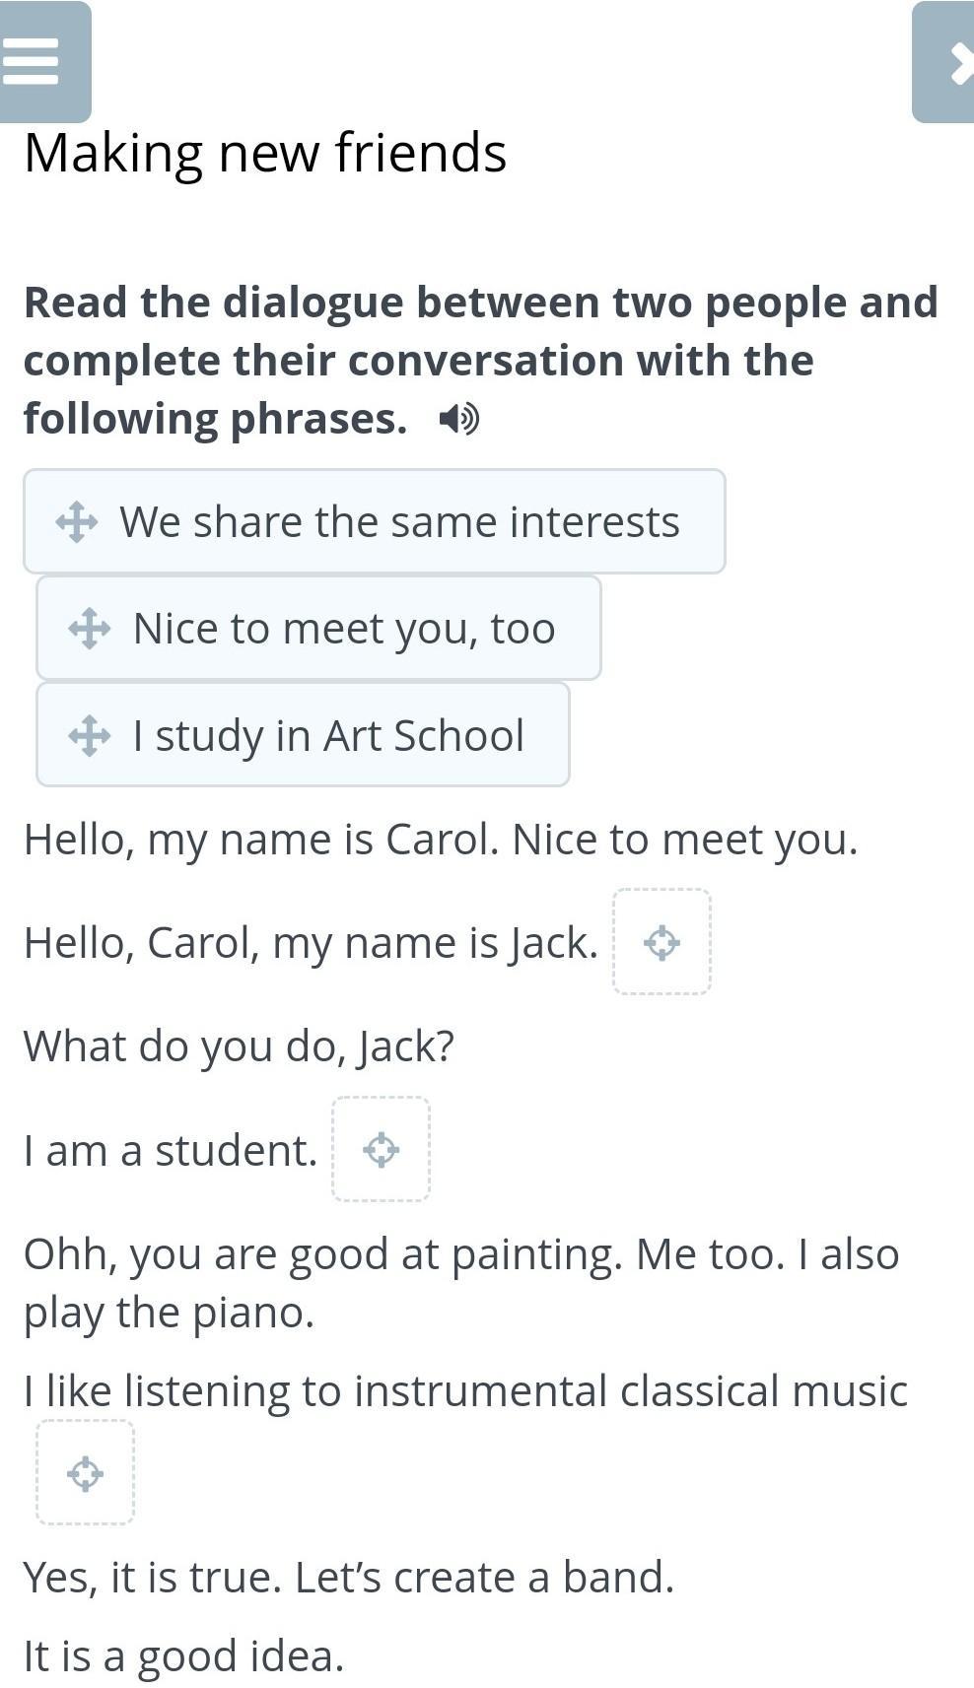
Task: Select the "I study in Art School" phrase text
Action: click(x=328, y=735)
